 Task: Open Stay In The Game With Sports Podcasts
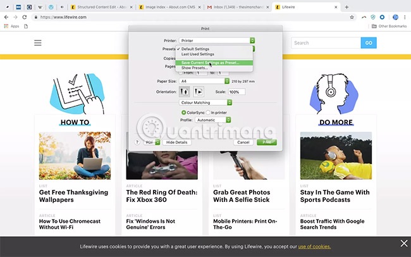pos(334,196)
